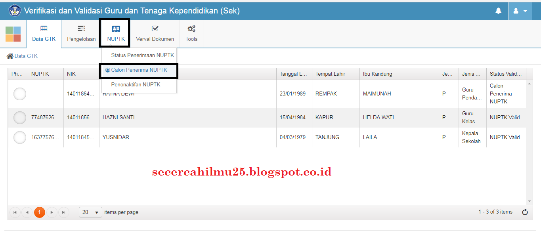Click the Guru Kelas cell

tap(472, 118)
